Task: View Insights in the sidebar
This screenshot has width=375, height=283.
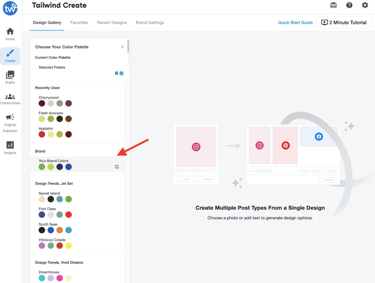Action: click(x=10, y=148)
